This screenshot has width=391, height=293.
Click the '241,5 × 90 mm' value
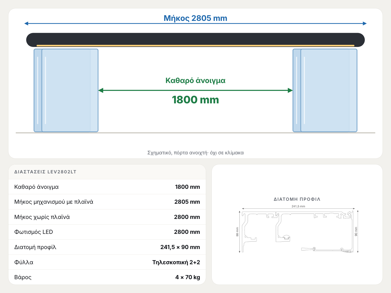[180, 247]
